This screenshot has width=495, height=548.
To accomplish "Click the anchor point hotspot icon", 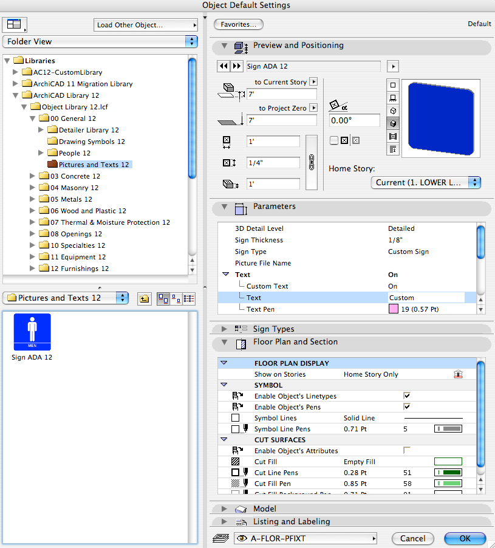I will pyautogui.click(x=356, y=140).
